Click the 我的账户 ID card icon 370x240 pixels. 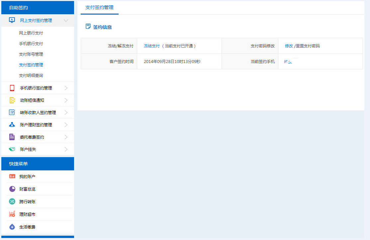click(x=12, y=176)
